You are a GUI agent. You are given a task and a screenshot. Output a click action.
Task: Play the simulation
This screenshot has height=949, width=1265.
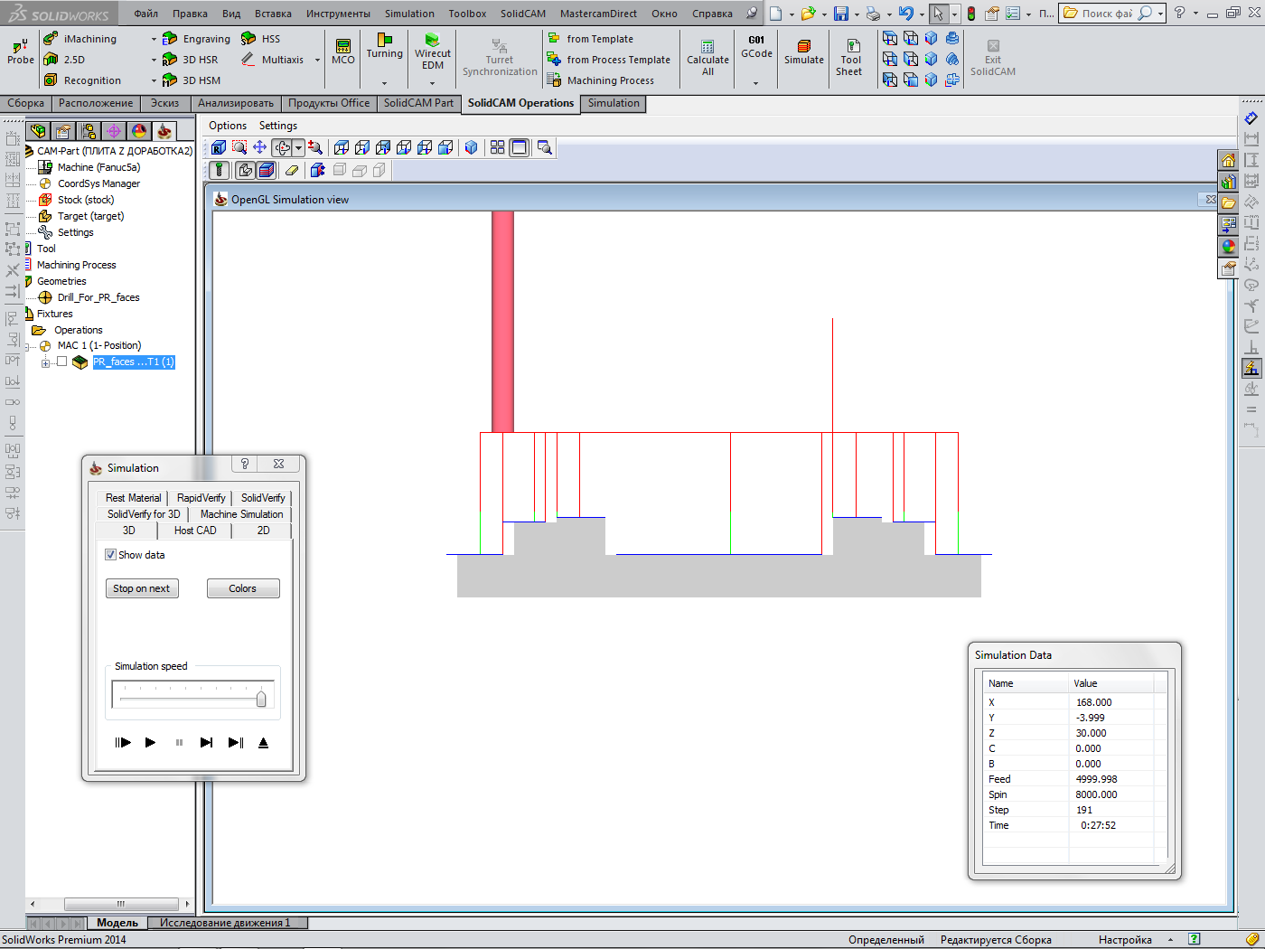[150, 743]
